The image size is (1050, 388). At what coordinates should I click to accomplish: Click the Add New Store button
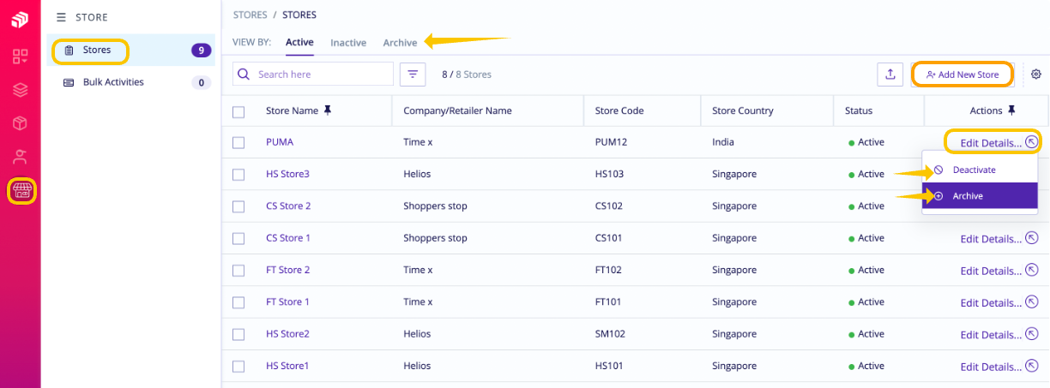962,75
